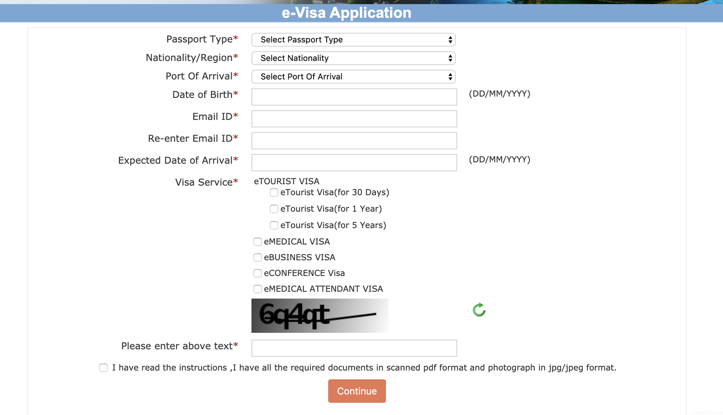Image resolution: width=723 pixels, height=415 pixels.
Task: Focus the Date of Birth field
Action: coord(354,97)
